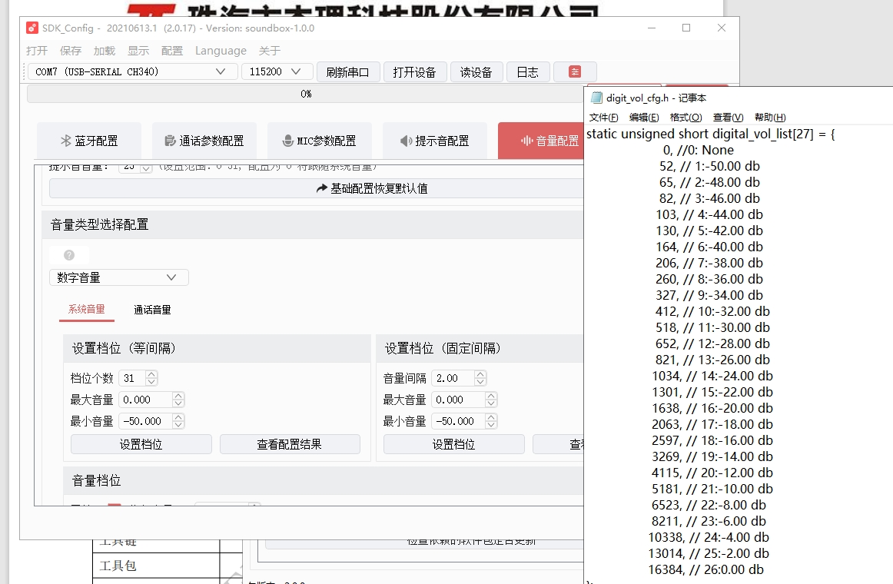
Task: Open the 关于 menu
Action: point(270,51)
